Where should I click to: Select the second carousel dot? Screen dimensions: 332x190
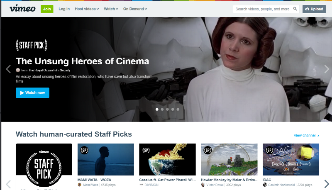tap(162, 110)
